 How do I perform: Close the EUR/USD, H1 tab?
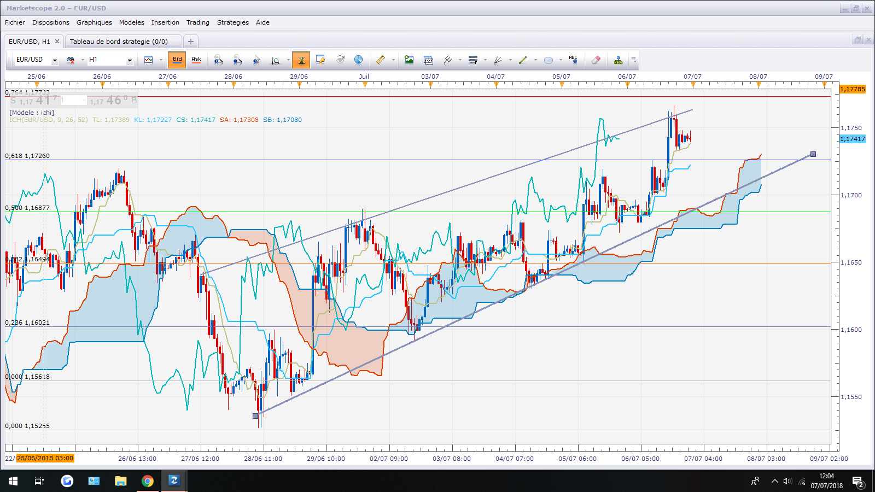coord(57,42)
